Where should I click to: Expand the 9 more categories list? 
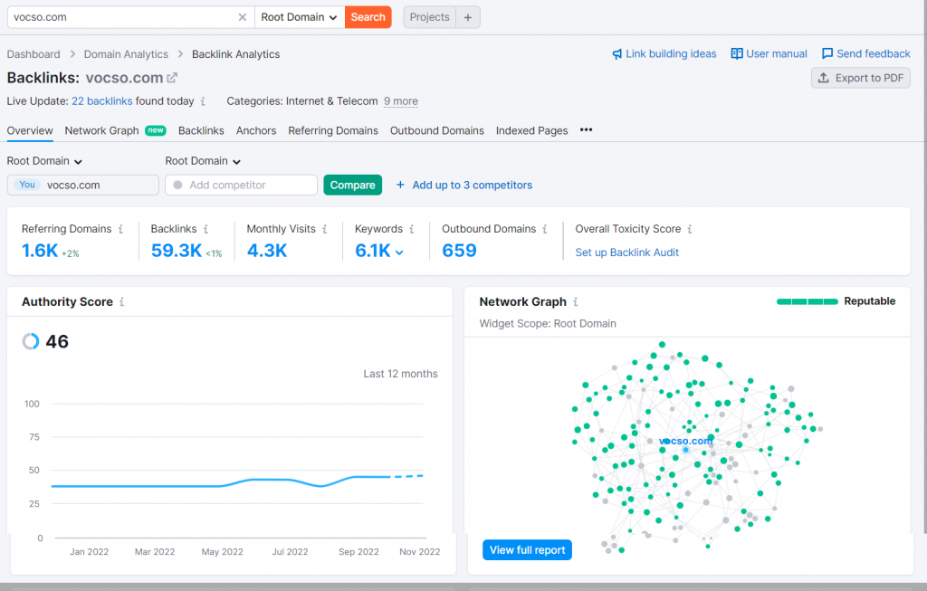pyautogui.click(x=401, y=101)
